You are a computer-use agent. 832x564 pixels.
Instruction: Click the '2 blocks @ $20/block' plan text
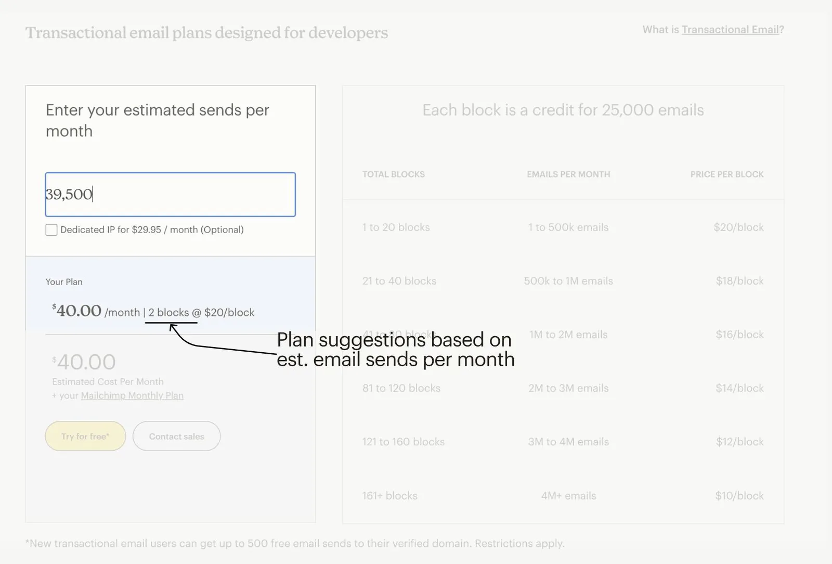pos(201,313)
